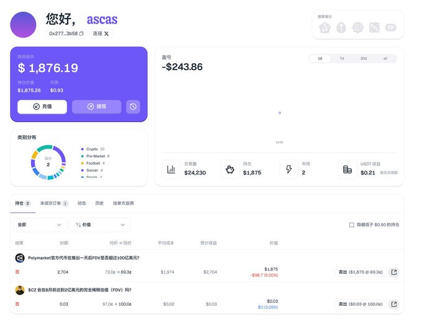Image resolution: width=422 pixels, height=325 pixels.
Task: Click the 连接 connect button
Action: [101, 33]
